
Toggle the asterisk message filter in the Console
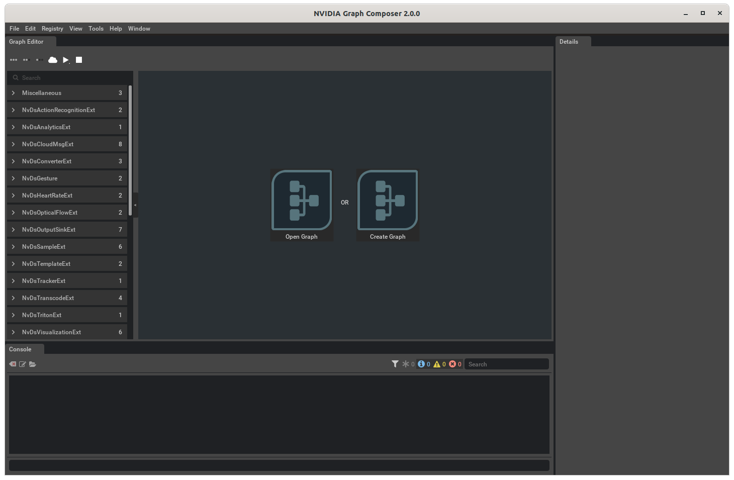click(406, 364)
